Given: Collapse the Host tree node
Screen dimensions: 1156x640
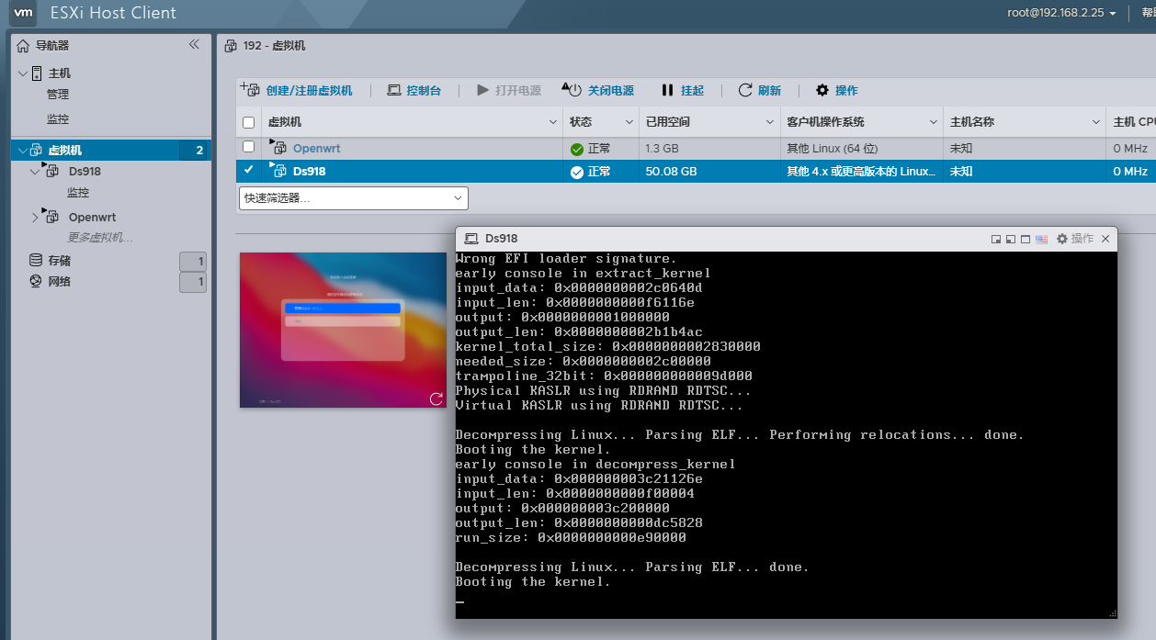Looking at the screenshot, I should pyautogui.click(x=23, y=73).
